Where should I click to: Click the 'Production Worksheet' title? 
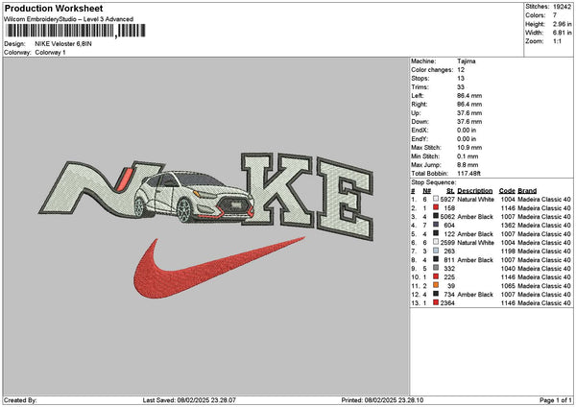pos(54,9)
